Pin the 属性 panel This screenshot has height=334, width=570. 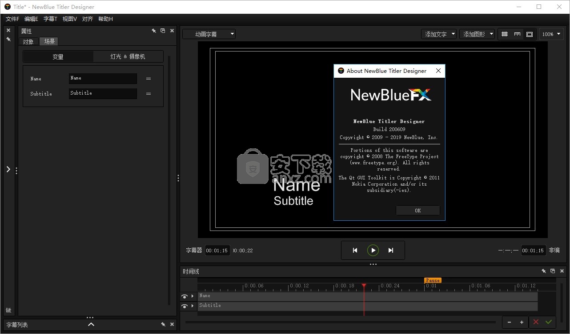click(x=154, y=31)
